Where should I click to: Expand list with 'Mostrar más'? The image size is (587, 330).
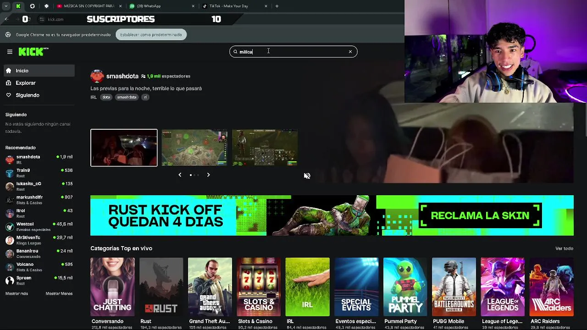click(x=17, y=293)
